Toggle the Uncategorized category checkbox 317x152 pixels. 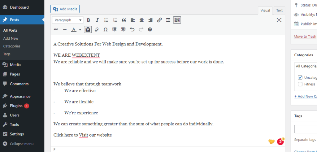(x=300, y=77)
